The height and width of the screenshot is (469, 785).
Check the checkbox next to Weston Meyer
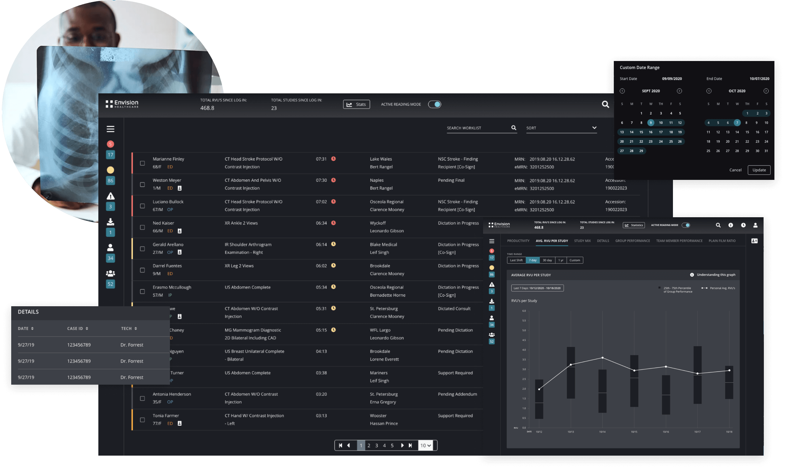[x=142, y=184]
